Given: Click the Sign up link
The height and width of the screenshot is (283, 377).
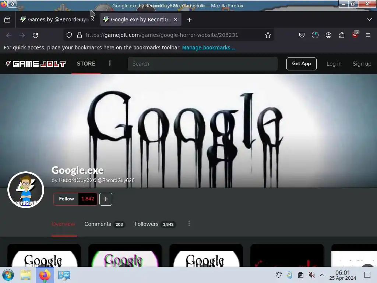Looking at the screenshot, I should click(362, 64).
